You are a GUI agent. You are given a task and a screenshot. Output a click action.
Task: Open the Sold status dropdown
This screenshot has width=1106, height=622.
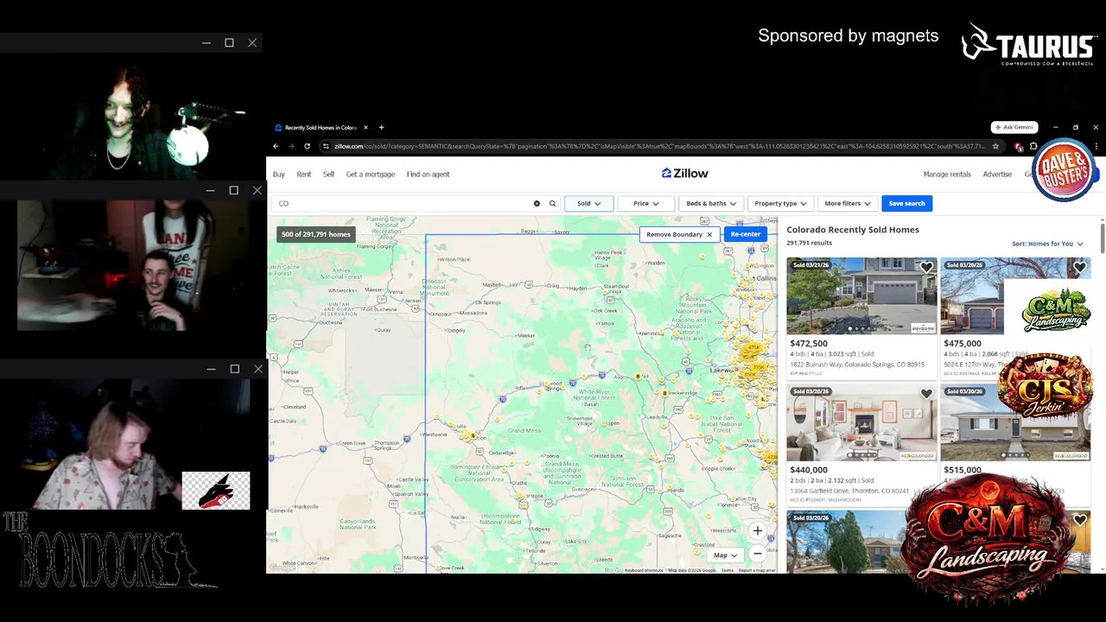(x=588, y=203)
